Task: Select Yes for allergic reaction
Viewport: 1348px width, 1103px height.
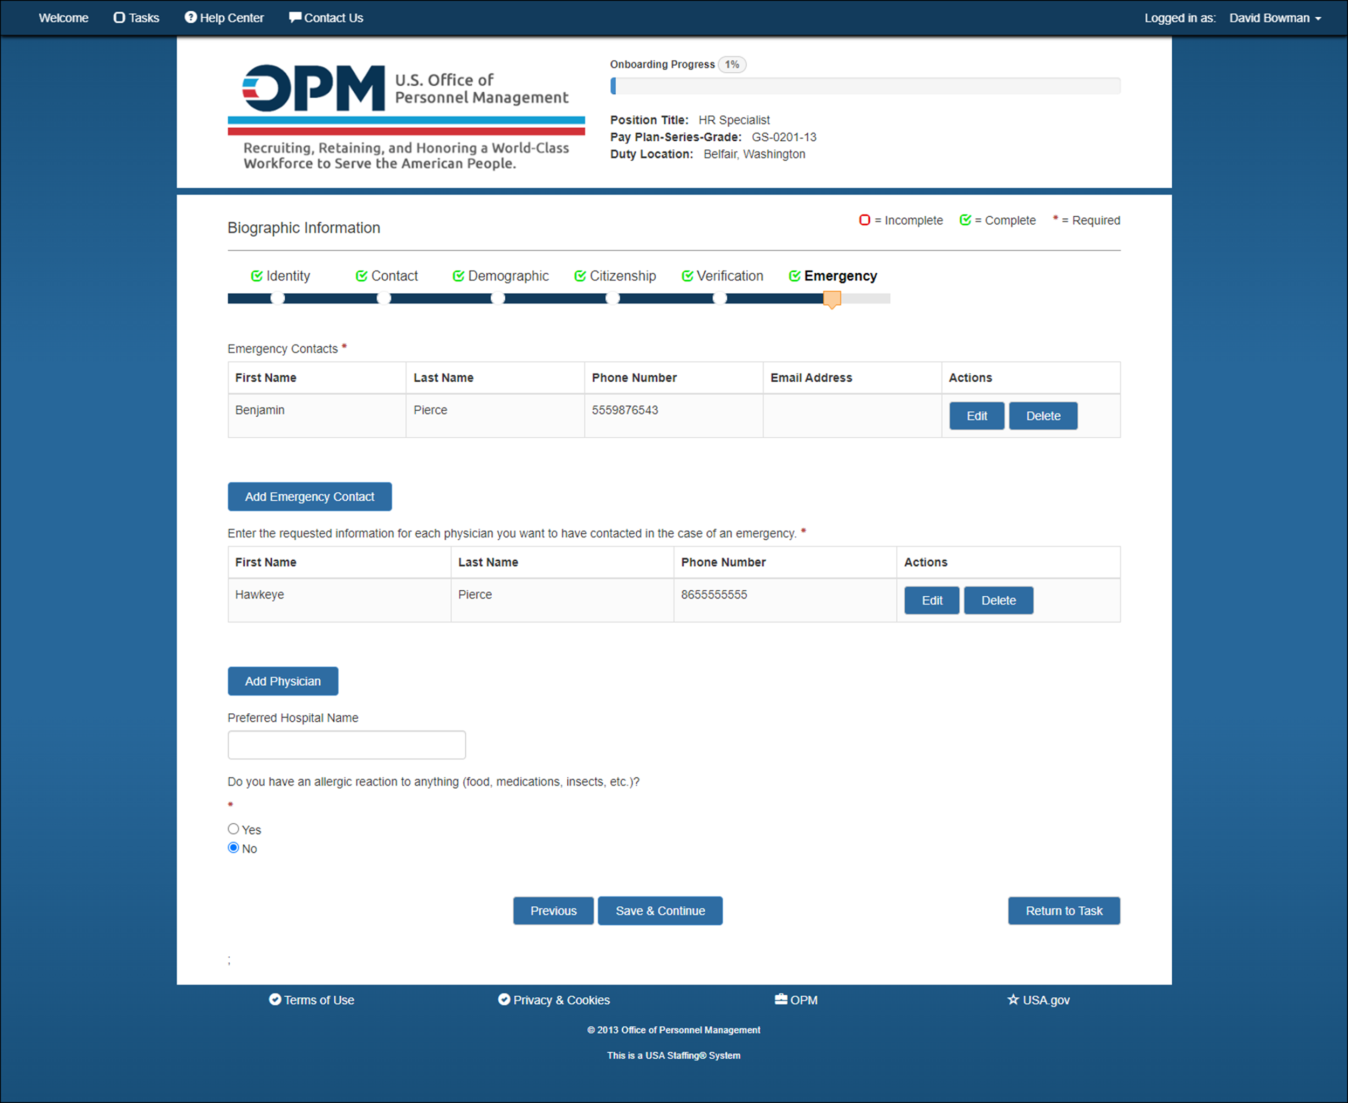Action: (233, 829)
